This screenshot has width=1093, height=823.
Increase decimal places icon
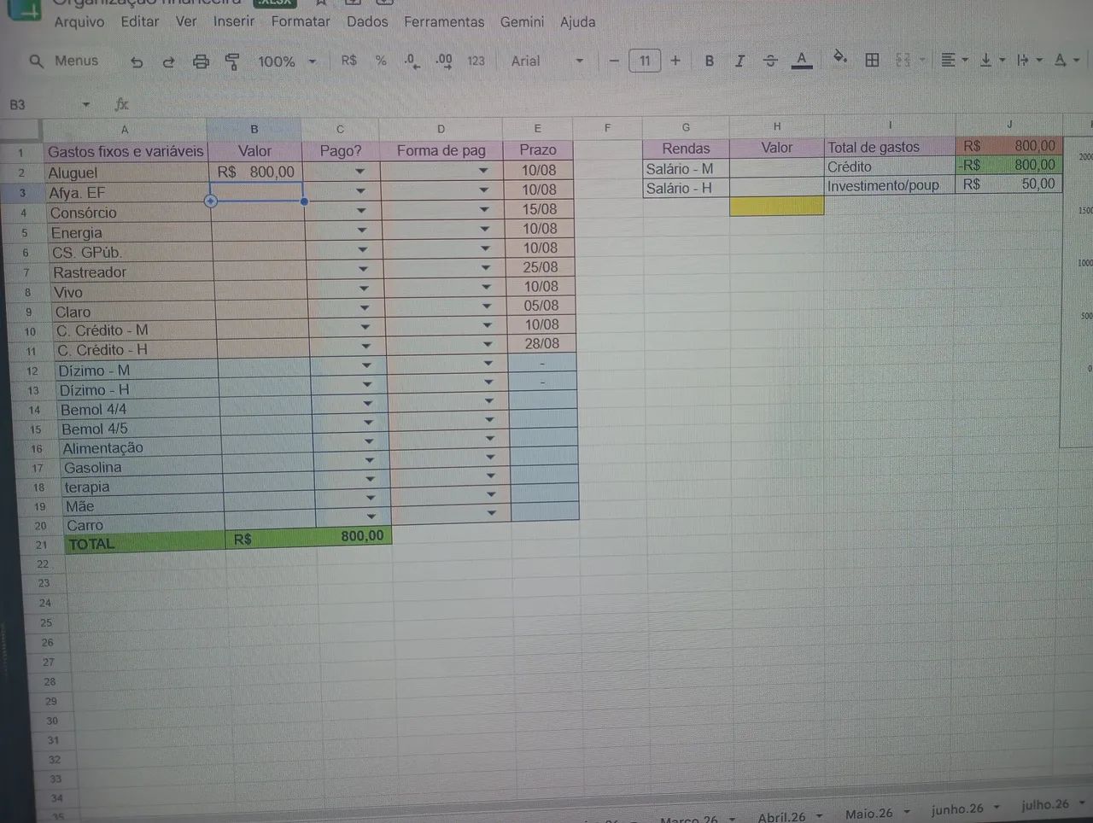pos(444,61)
